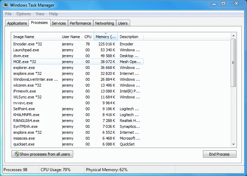
Task: Select the WLSync.exe *32 process
Action: tap(77, 97)
